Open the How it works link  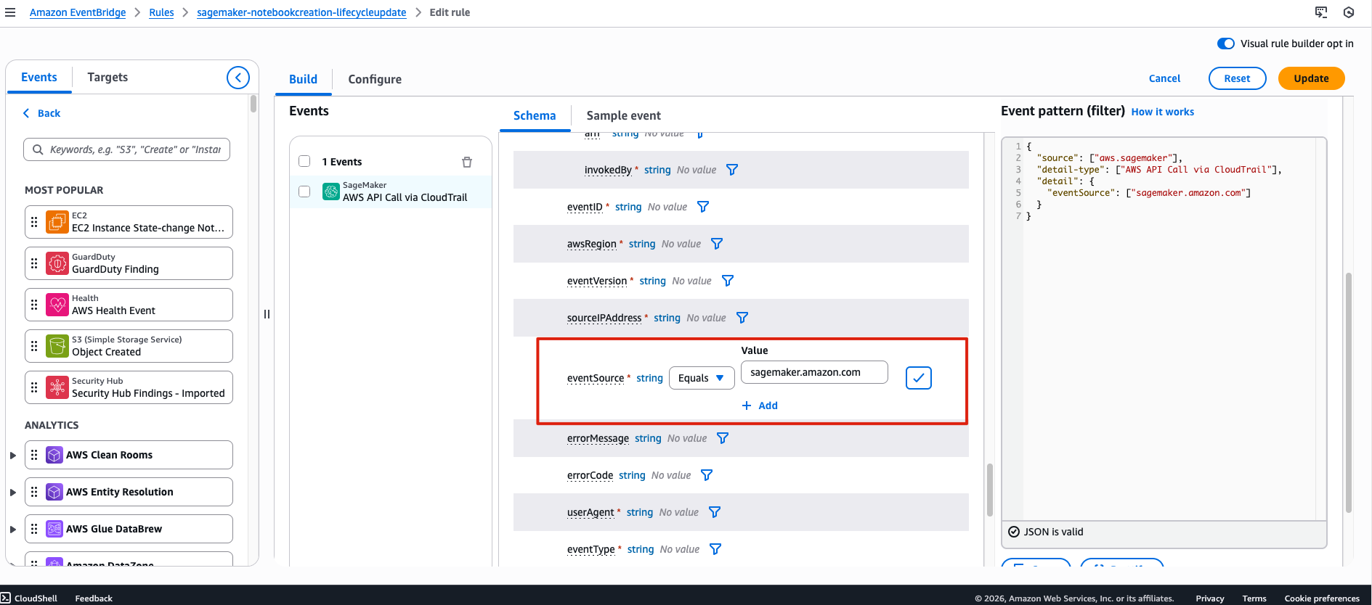coord(1162,112)
